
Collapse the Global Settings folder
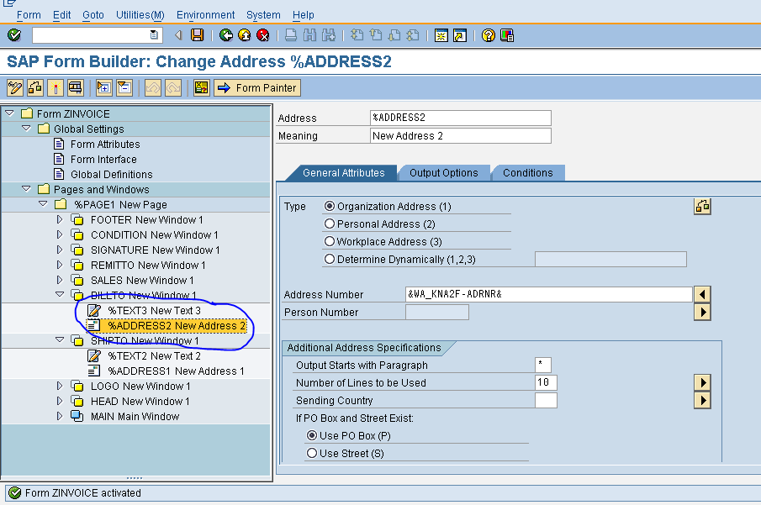pos(26,129)
